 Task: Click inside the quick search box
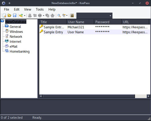(x=93, y=16)
